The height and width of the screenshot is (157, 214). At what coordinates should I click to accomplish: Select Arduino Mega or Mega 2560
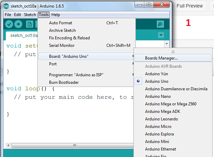(173, 104)
